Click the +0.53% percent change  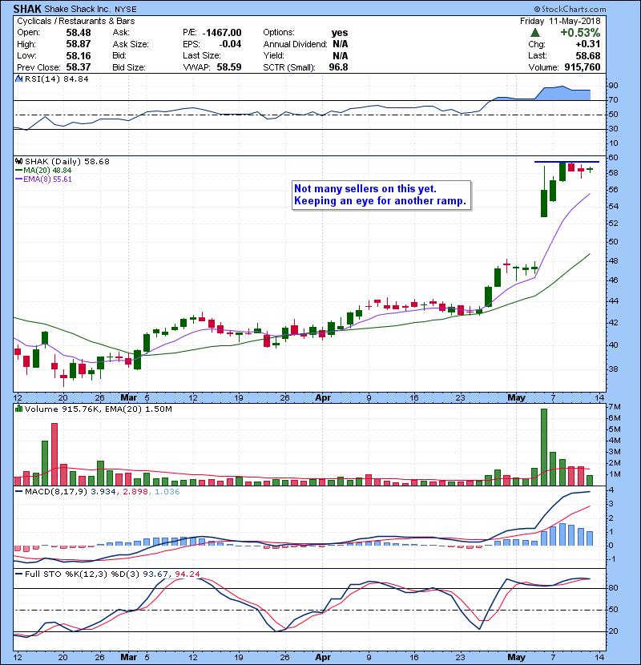point(580,33)
